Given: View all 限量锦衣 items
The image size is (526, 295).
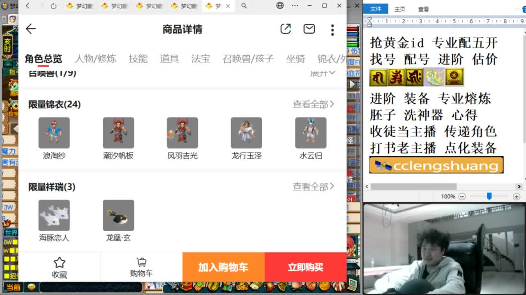Looking at the screenshot, I should 313,104.
